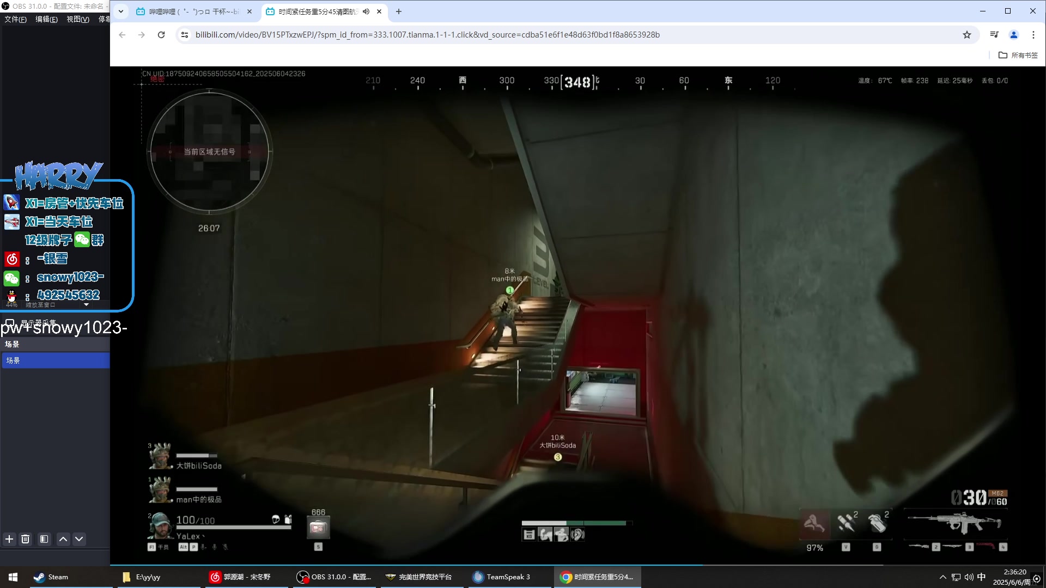Open Chrome tab search dropdown
Screen dimensions: 1046x588
pos(121,11)
